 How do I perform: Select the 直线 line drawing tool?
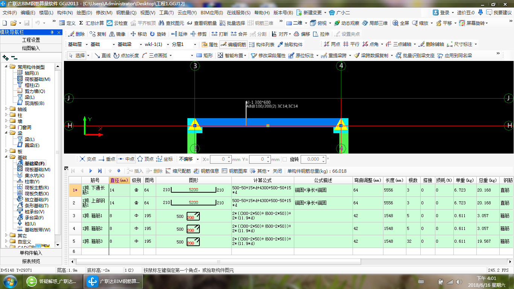point(102,55)
